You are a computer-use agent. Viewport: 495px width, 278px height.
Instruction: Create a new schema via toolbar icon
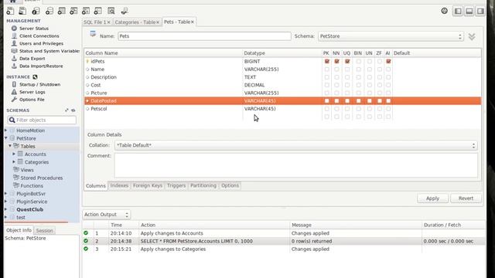(x=49, y=11)
